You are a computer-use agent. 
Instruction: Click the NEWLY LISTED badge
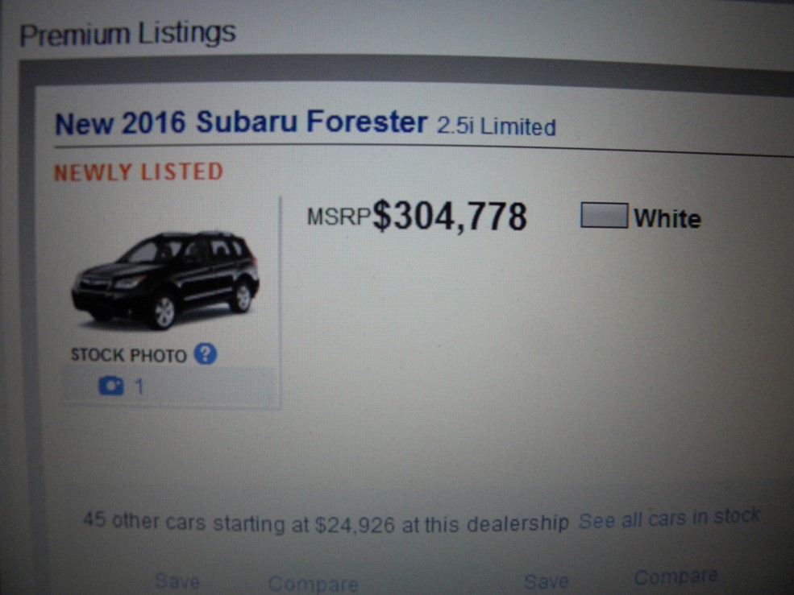coord(138,172)
